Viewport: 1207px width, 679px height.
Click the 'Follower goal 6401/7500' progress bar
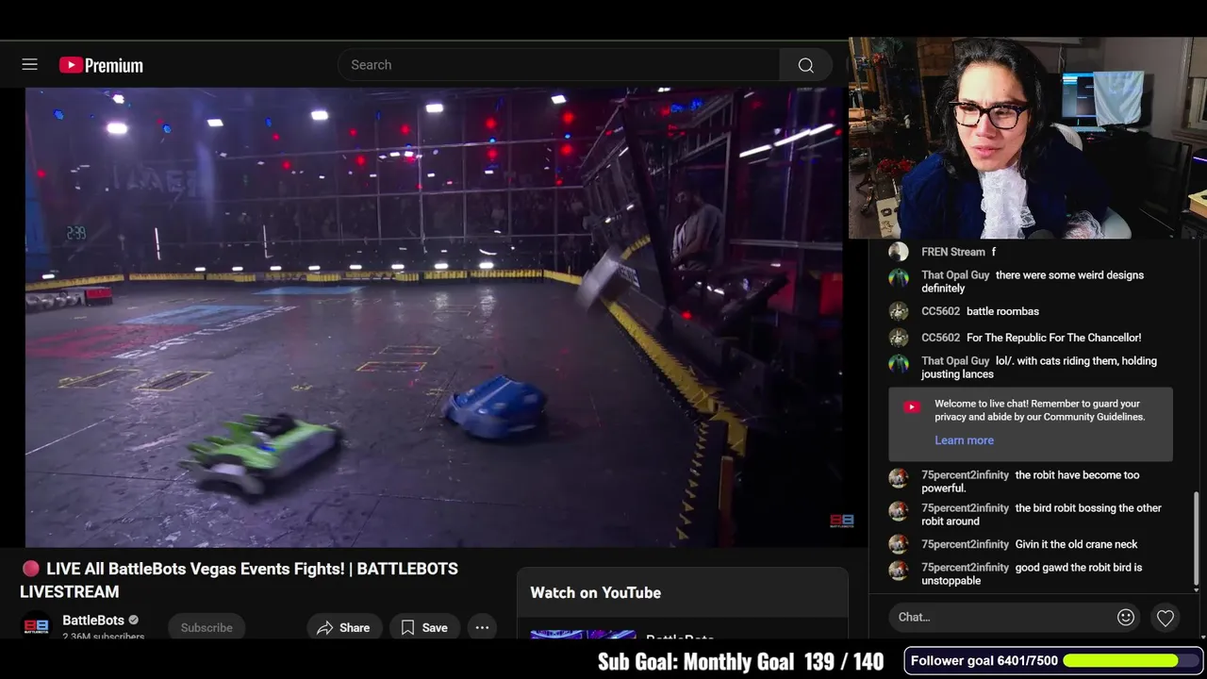(1054, 661)
